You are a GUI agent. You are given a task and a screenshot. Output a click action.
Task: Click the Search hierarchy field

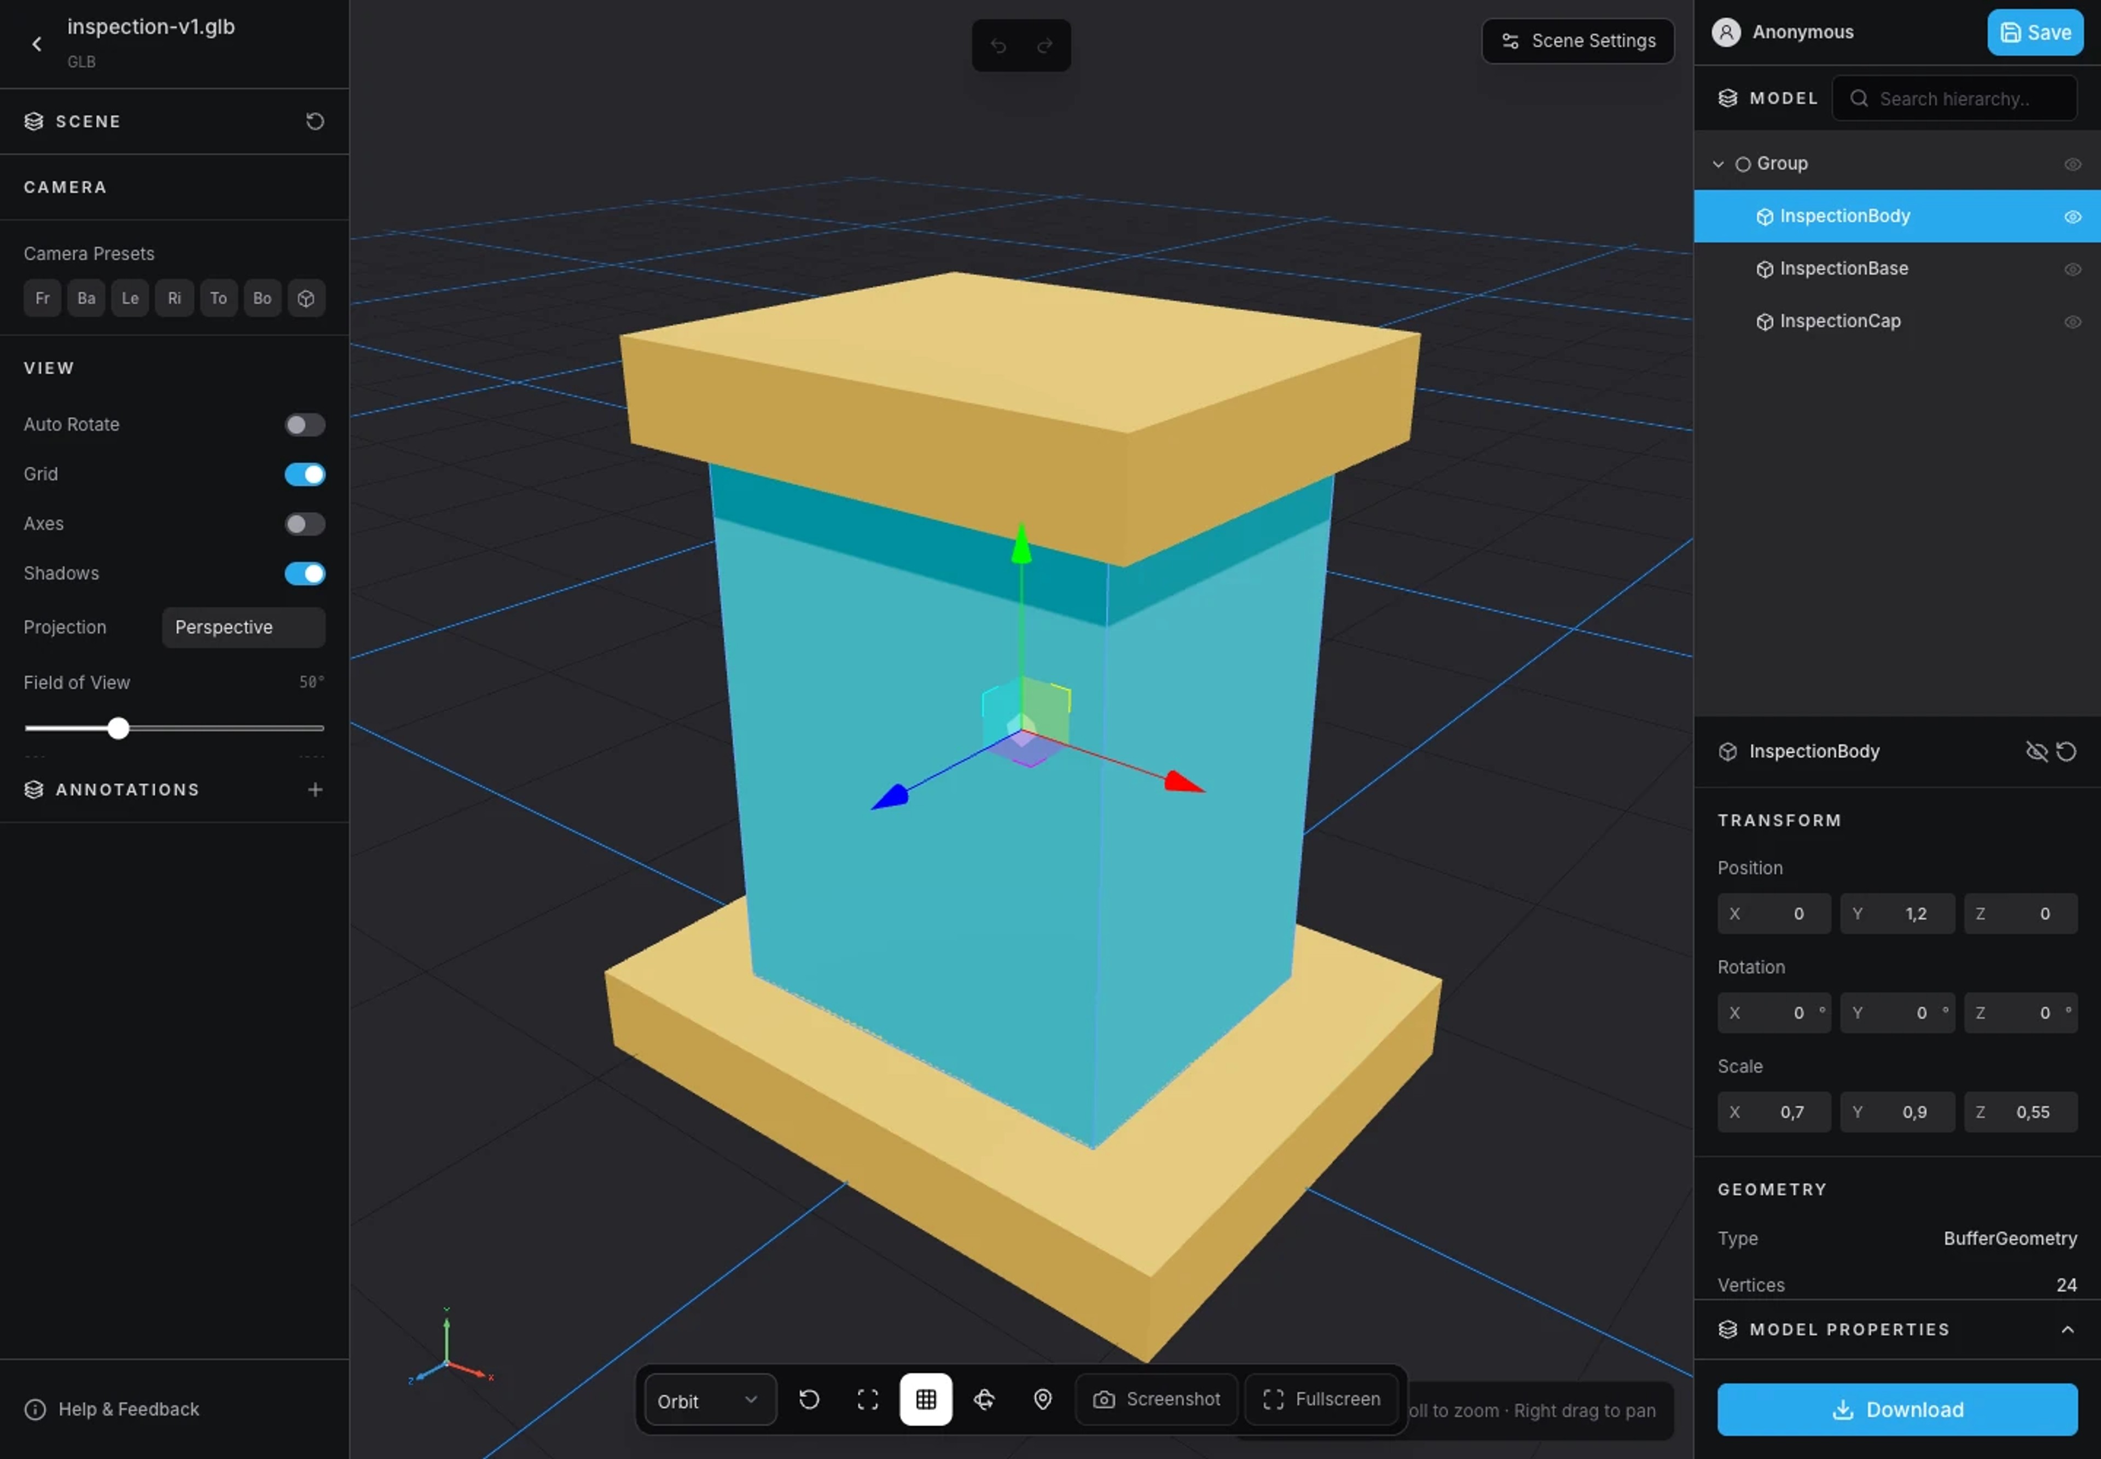pos(1954,98)
